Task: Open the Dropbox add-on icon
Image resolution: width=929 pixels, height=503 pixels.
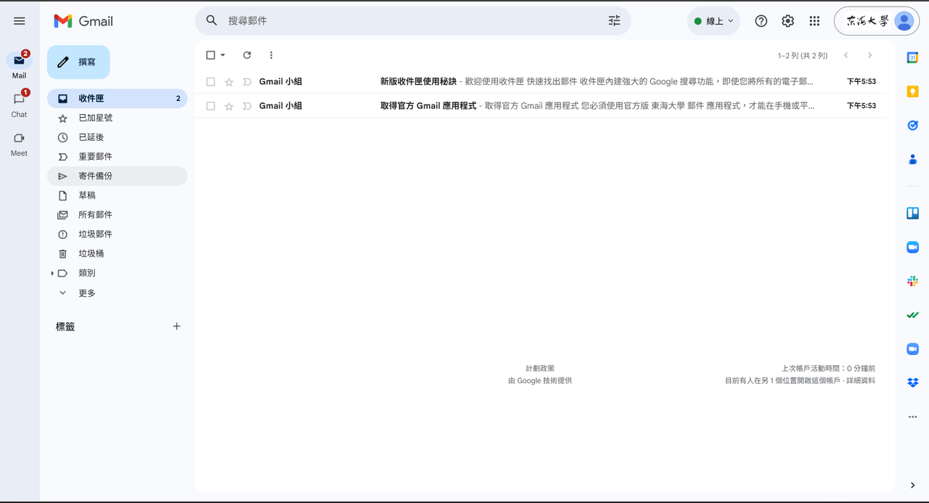Action: (x=912, y=383)
